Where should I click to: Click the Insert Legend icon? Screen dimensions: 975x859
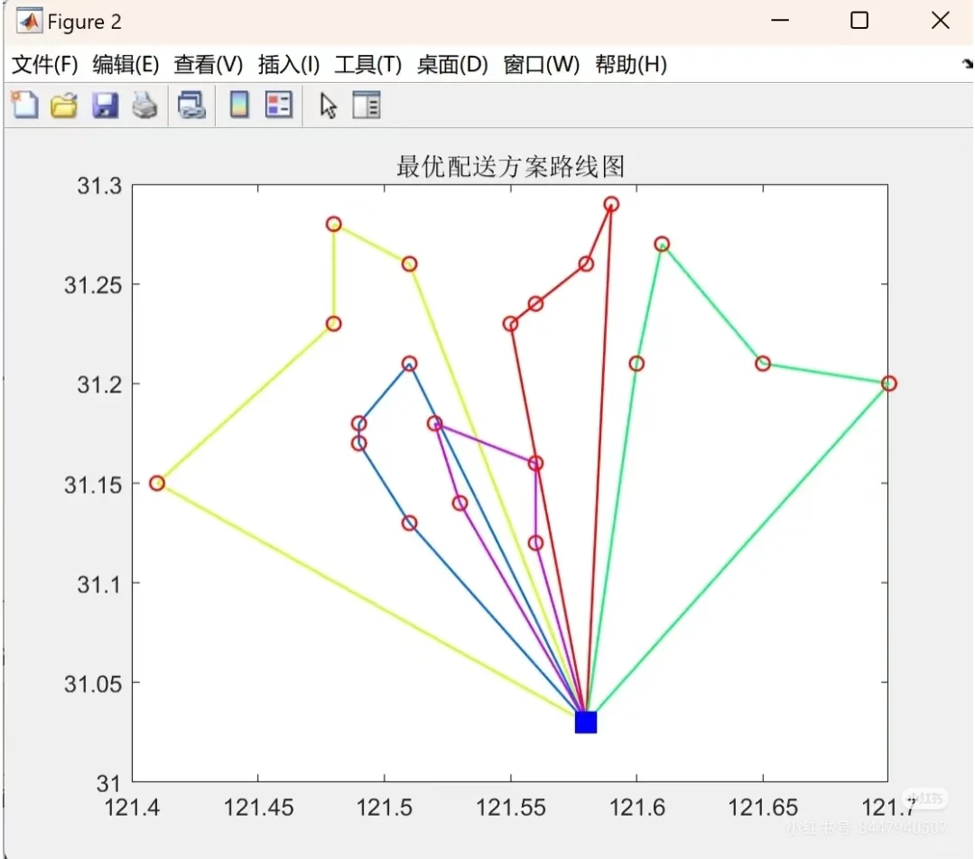tap(279, 105)
